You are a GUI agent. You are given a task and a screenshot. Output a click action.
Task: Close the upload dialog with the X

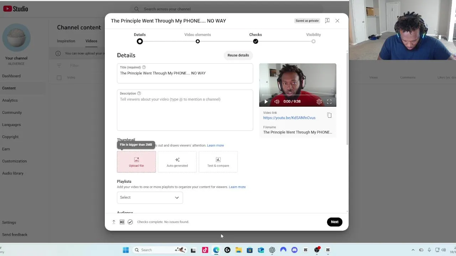(337, 21)
